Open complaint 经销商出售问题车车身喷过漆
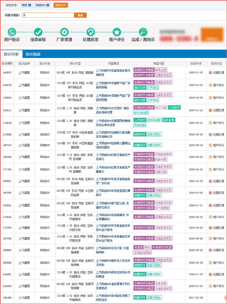Screen dimensions: 227x304 [x=113, y=134]
